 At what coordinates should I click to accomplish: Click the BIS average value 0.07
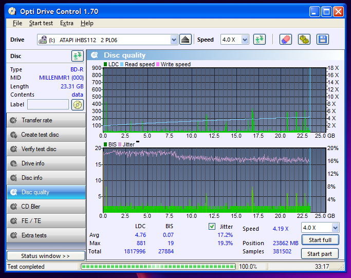click(x=168, y=235)
